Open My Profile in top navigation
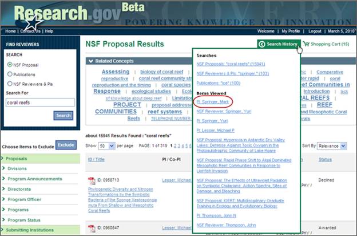Image resolution: width=357 pixels, height=236 pixels. [293, 31]
